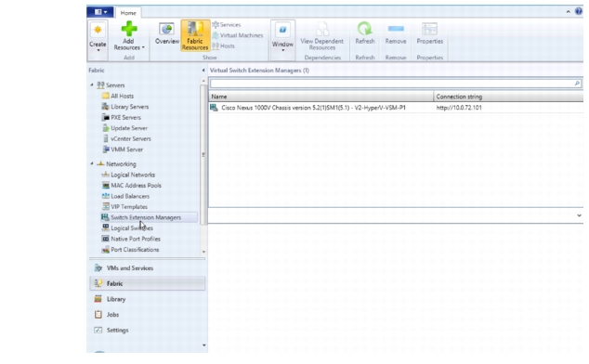The width and height of the screenshot is (589, 364).
Task: Go to the Fabric workspace
Action: coord(147,283)
